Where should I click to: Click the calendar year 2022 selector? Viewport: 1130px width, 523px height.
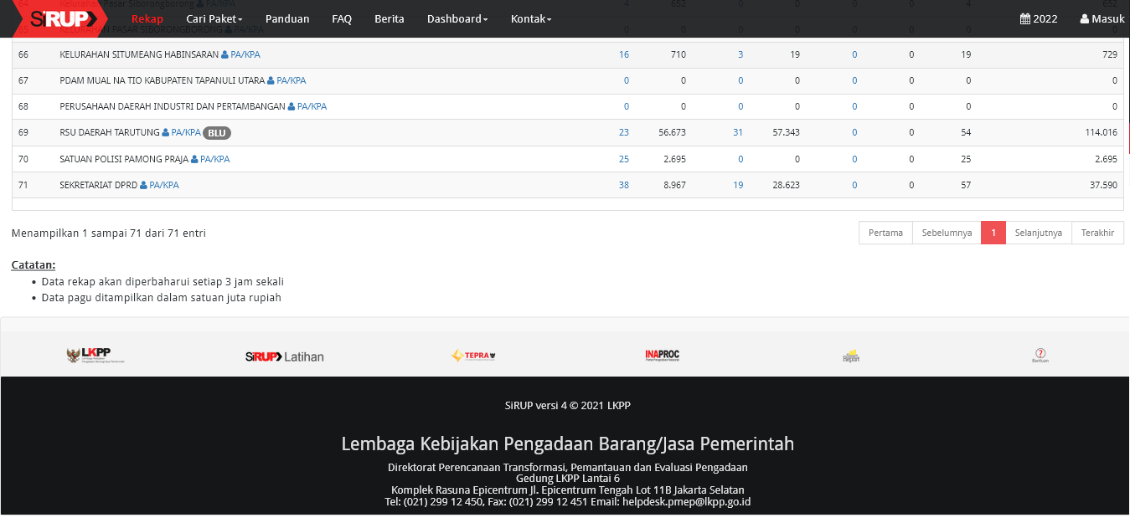click(x=1038, y=18)
